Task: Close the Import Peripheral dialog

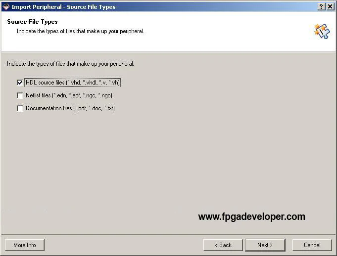Action: tap(330, 6)
